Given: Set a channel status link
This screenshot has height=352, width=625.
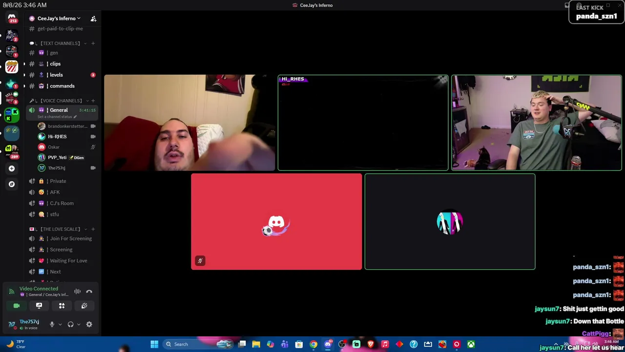Looking at the screenshot, I should pos(57,117).
